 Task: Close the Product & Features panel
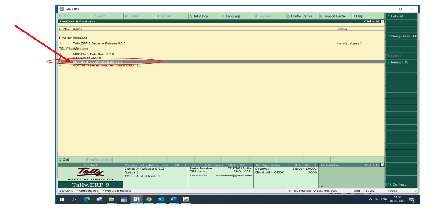pos(382,22)
